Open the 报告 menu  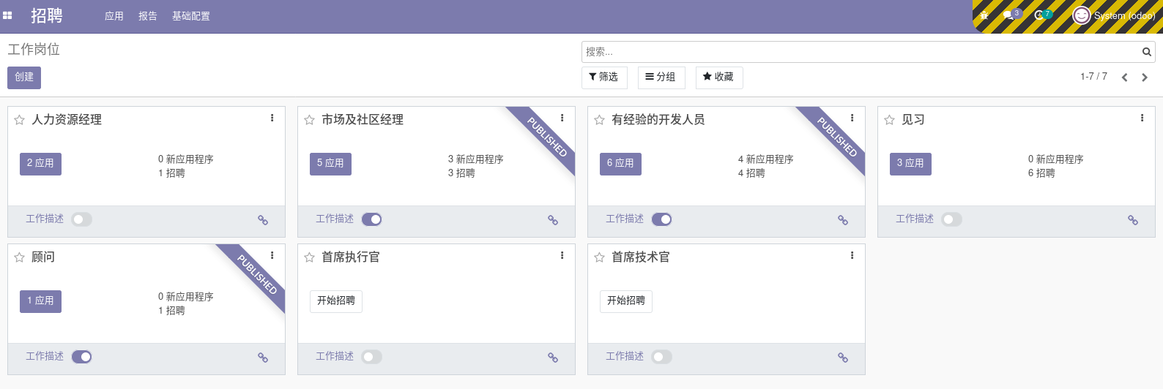(x=148, y=16)
